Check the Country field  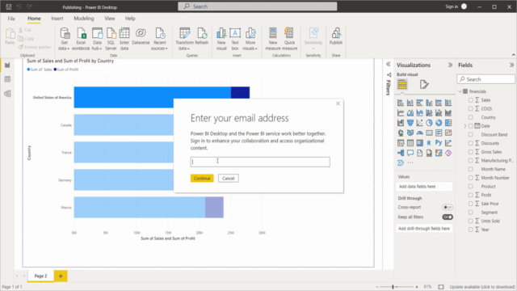(x=470, y=117)
